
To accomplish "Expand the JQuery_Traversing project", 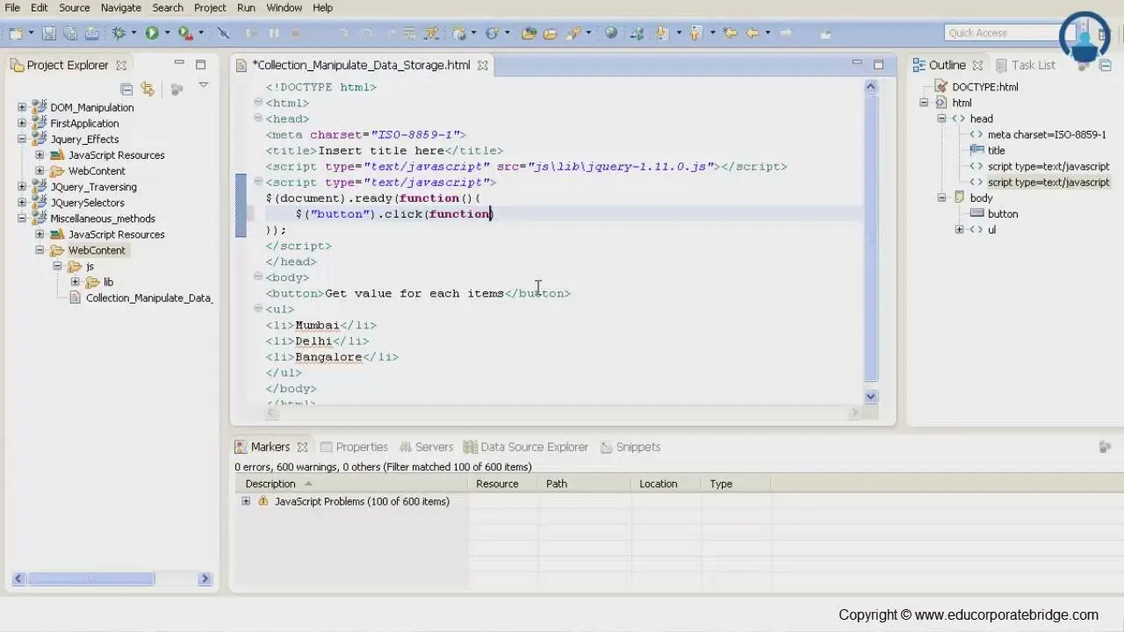I will [22, 186].
